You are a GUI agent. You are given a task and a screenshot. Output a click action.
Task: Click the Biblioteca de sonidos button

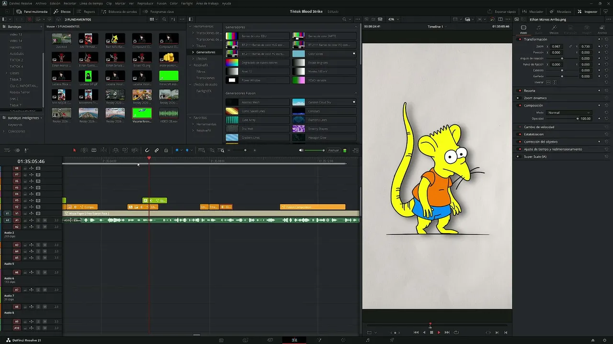[118, 11]
